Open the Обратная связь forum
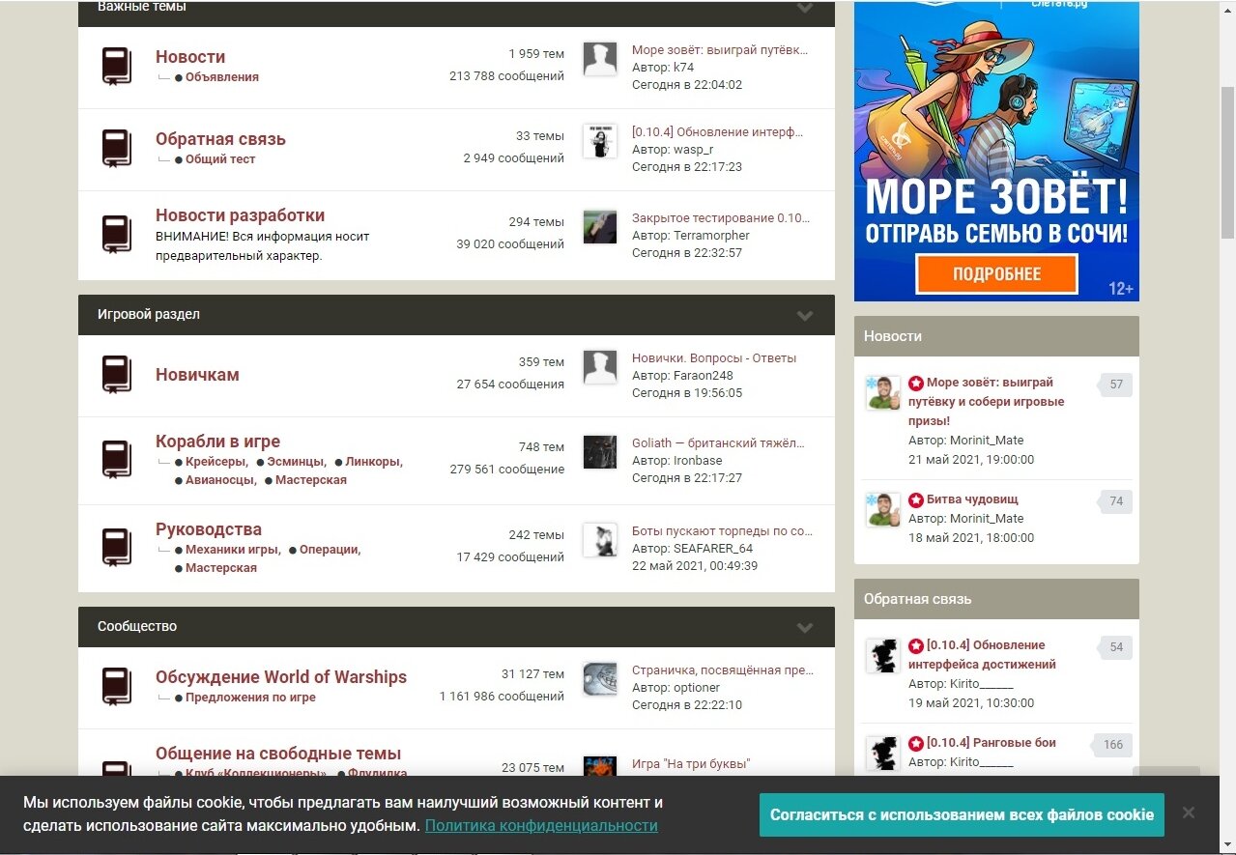1236x855 pixels. [220, 139]
